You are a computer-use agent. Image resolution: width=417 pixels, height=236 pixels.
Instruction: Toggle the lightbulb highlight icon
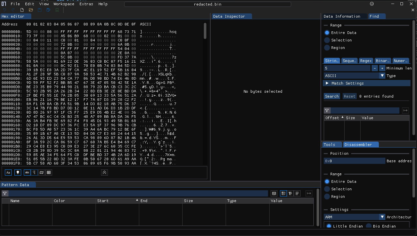click(x=18, y=172)
